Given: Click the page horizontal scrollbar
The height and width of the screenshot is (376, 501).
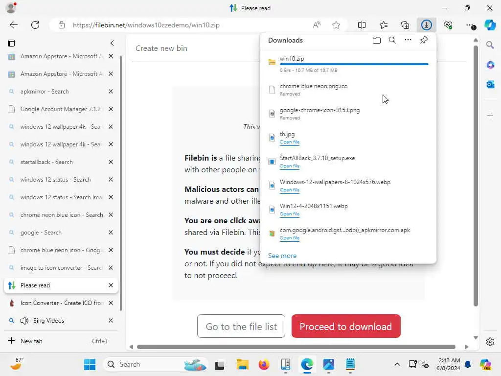Looking at the screenshot, I should (296, 347).
